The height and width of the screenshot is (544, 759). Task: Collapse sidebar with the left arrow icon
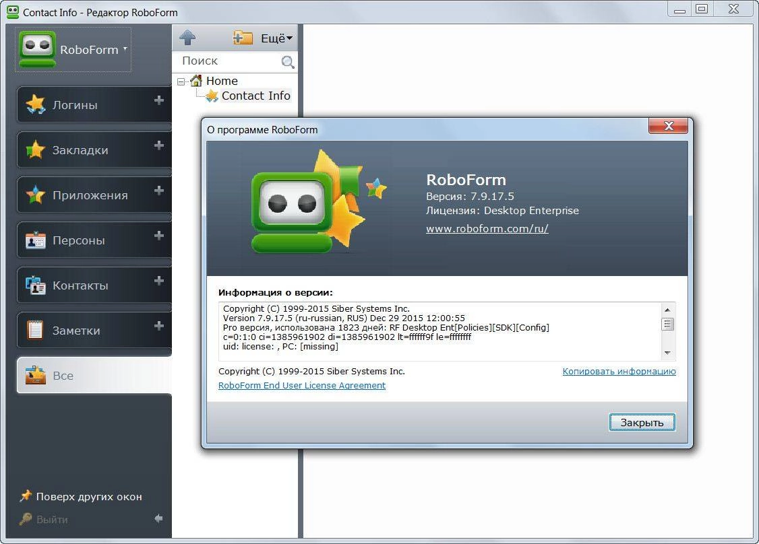coord(159,518)
